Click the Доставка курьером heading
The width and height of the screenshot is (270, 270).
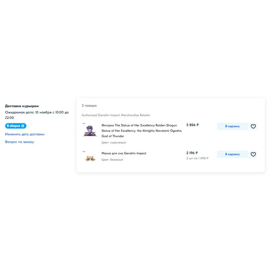[x=22, y=106]
